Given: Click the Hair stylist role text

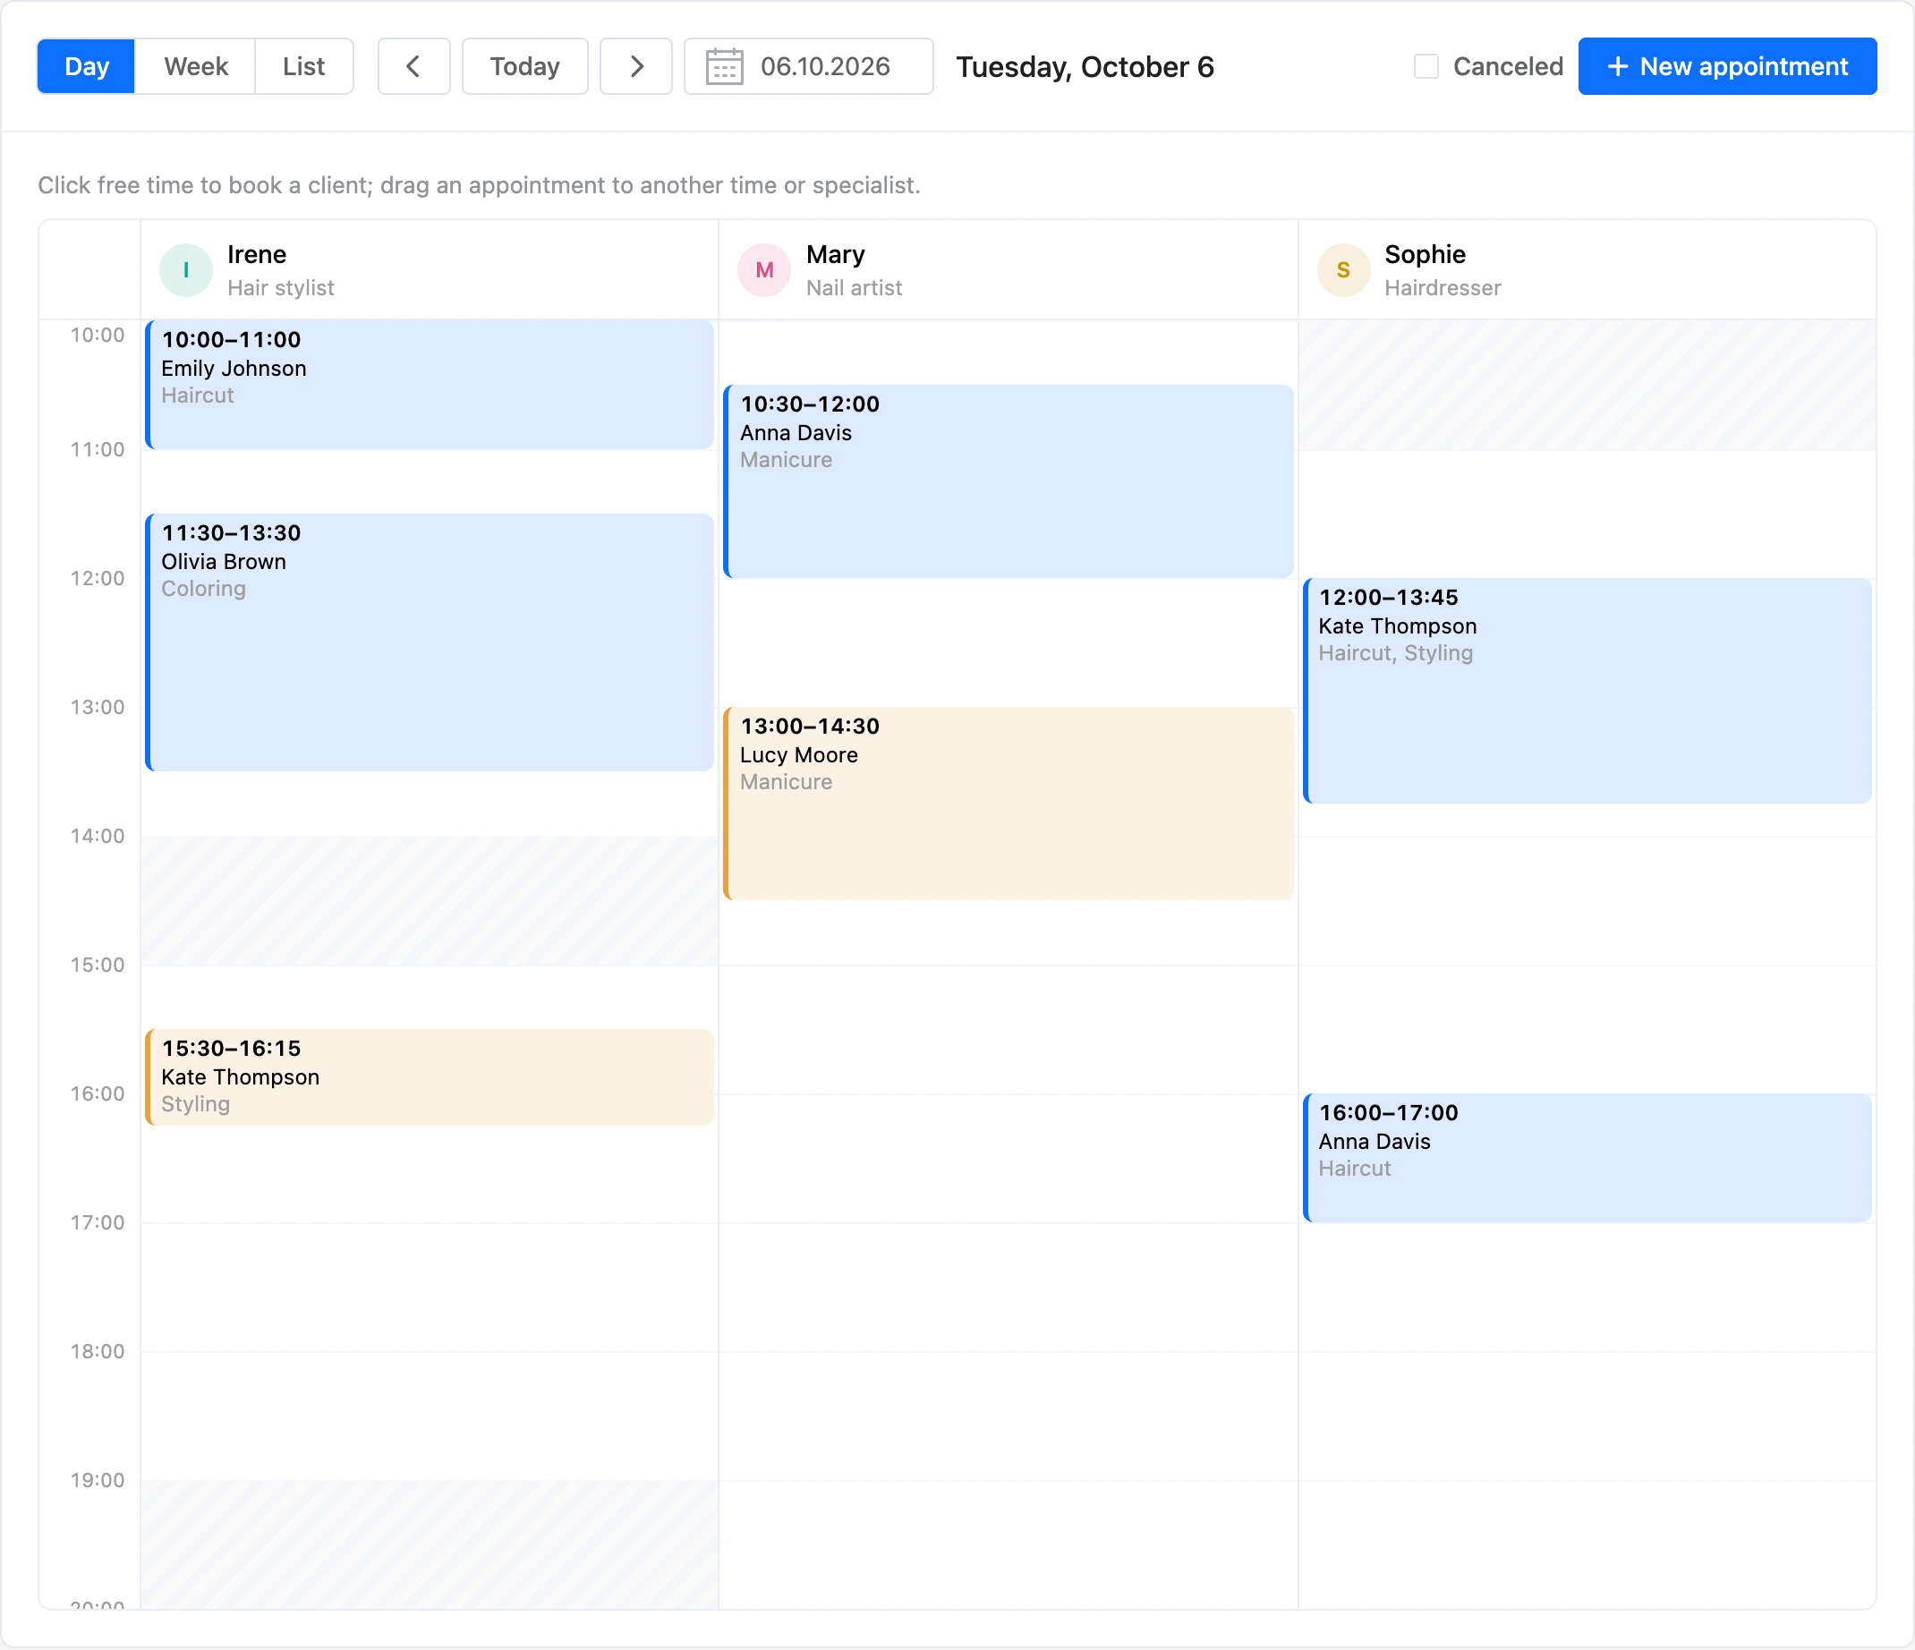Looking at the screenshot, I should [x=281, y=287].
